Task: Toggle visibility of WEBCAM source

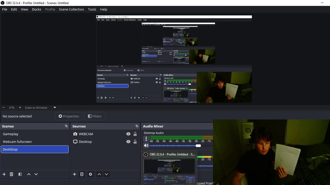Action: coord(128,134)
